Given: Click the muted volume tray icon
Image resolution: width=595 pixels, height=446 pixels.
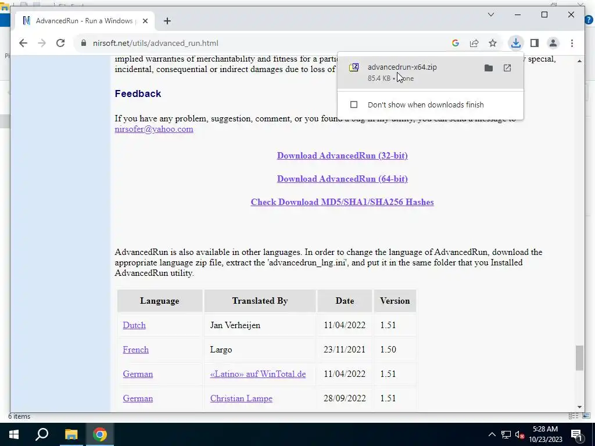Looking at the screenshot, I should pos(519,435).
